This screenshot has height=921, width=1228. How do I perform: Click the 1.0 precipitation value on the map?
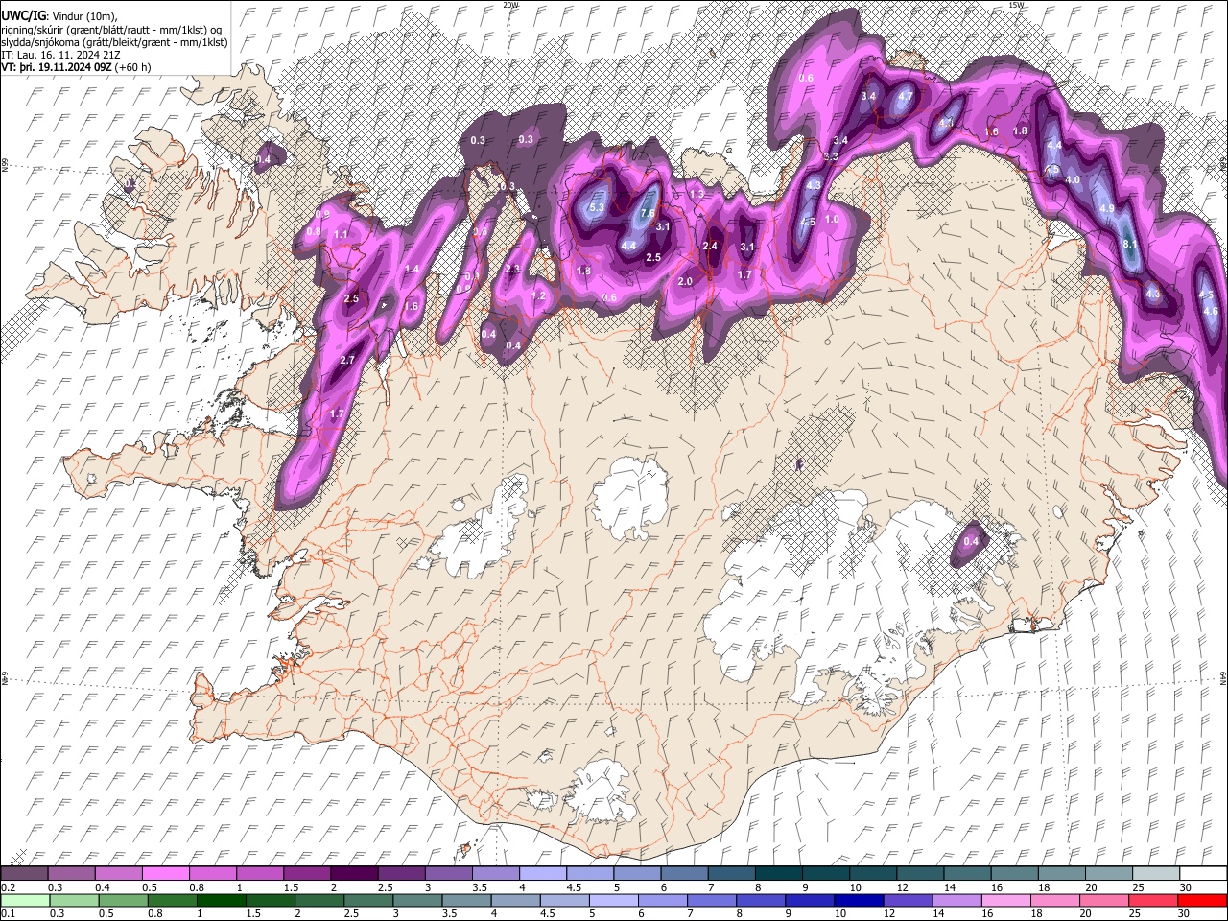pyautogui.click(x=832, y=220)
